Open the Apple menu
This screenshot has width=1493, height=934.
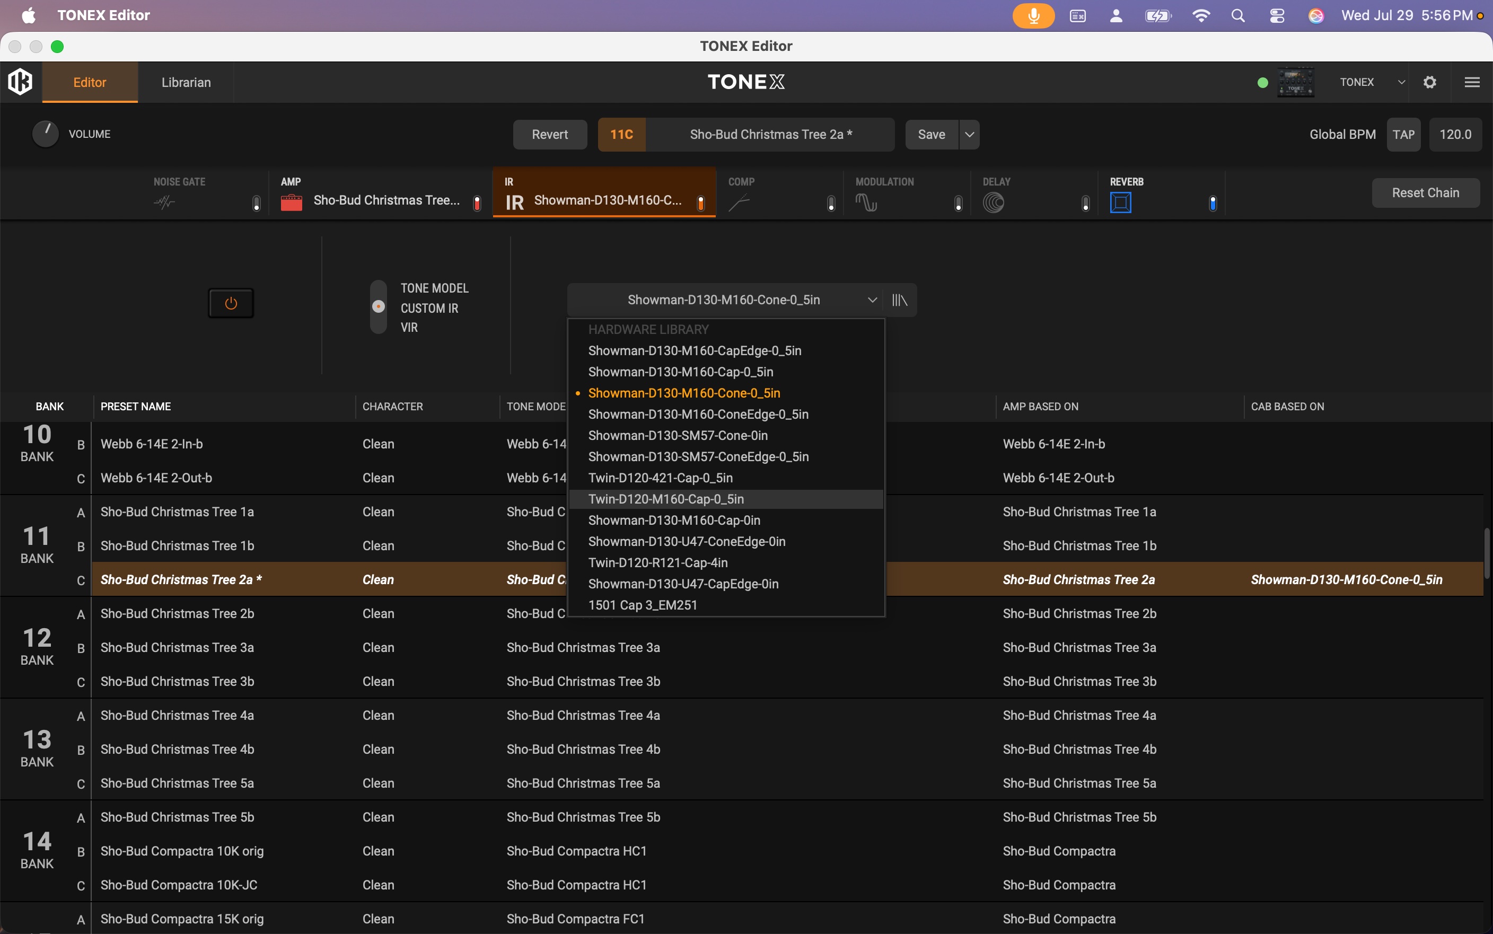pos(29,15)
